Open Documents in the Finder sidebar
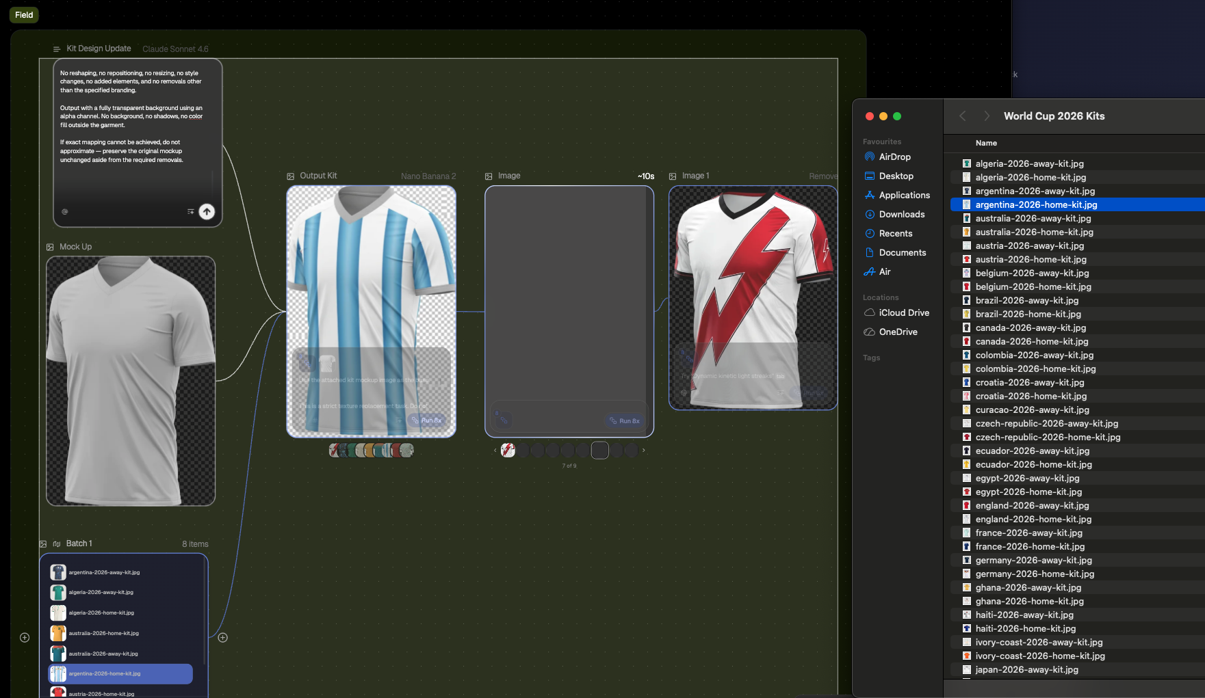The image size is (1205, 698). [903, 253]
